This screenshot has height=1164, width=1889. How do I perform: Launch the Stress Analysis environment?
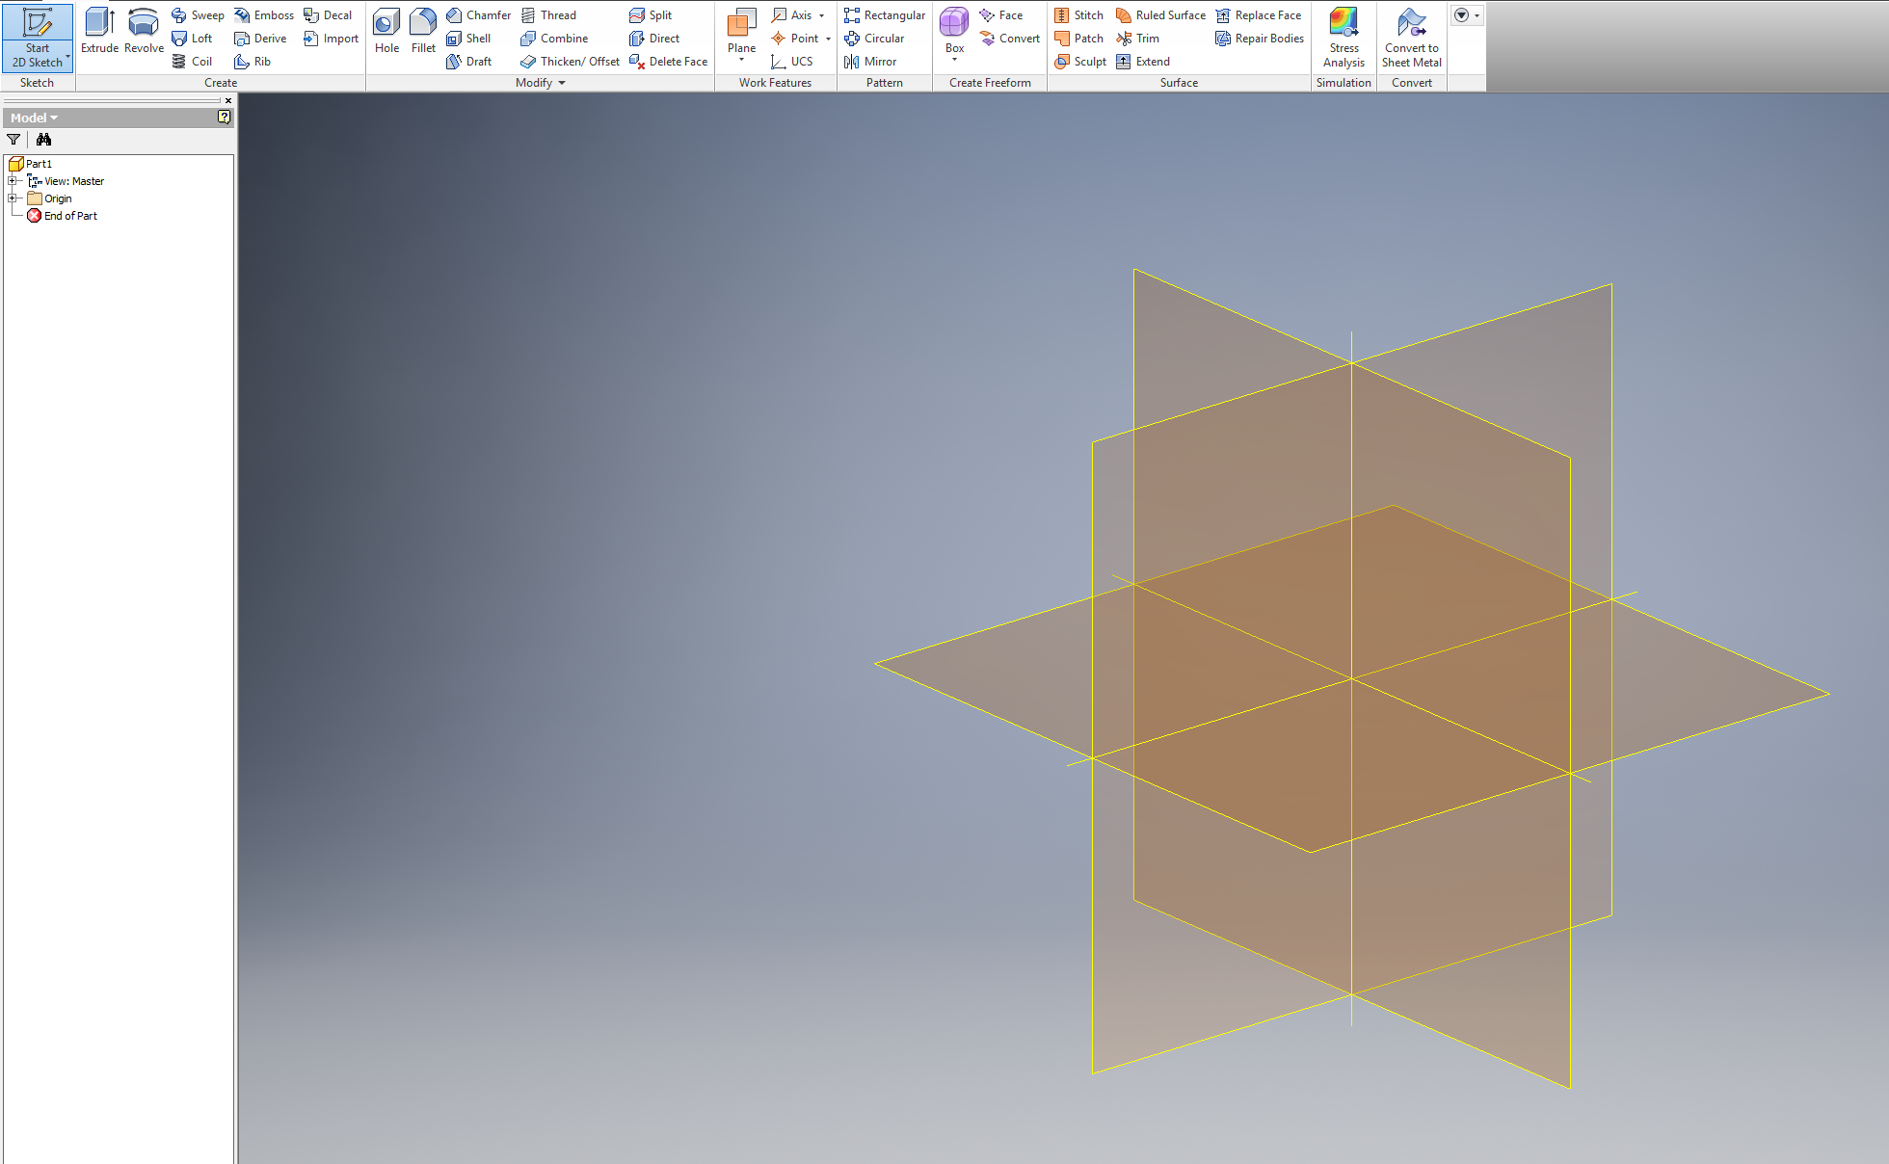pyautogui.click(x=1343, y=32)
